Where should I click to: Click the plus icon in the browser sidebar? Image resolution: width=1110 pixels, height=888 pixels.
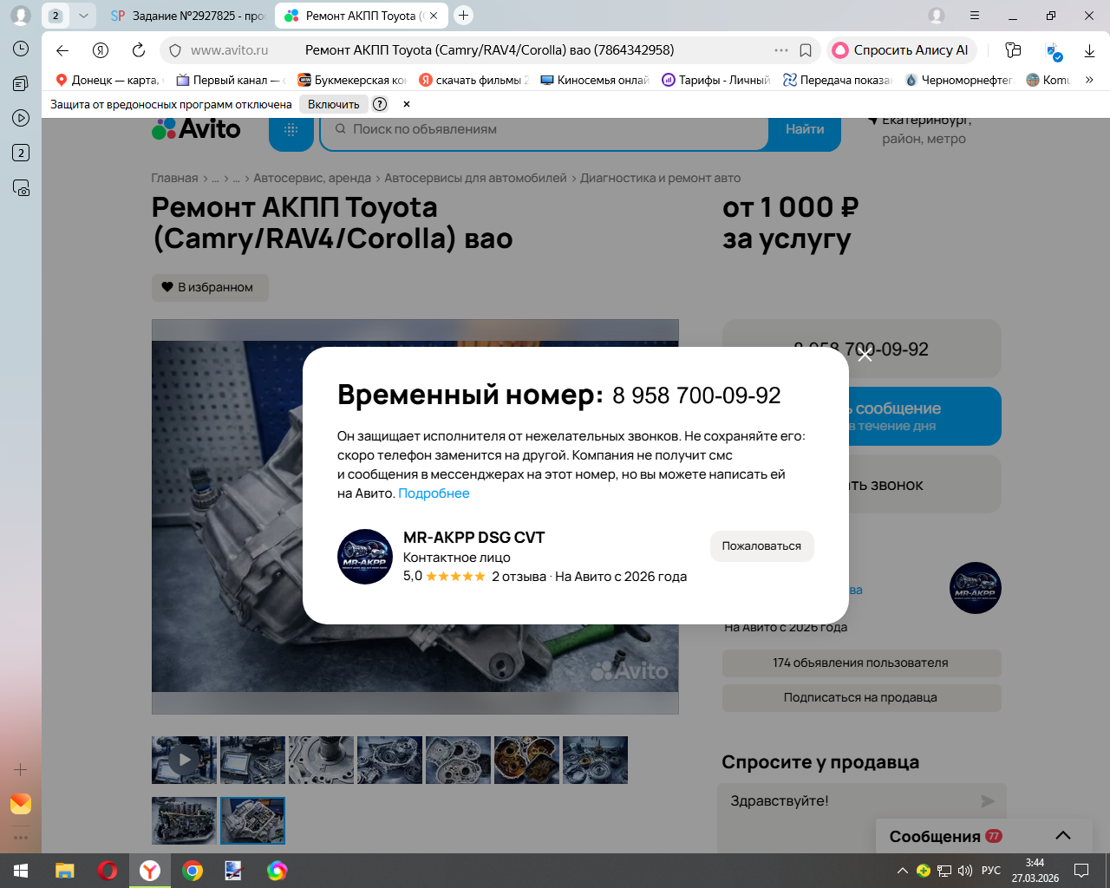click(x=21, y=769)
